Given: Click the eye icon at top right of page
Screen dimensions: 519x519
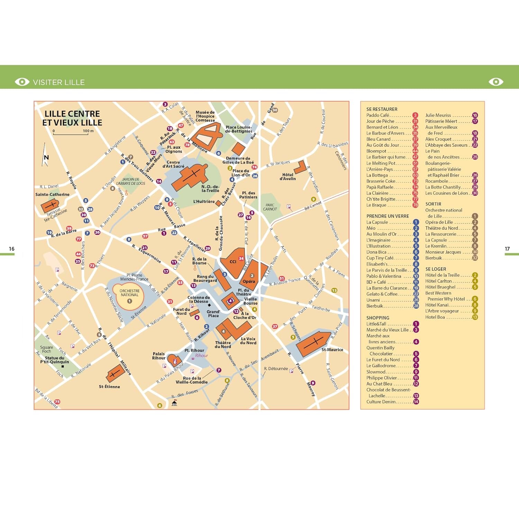Looking at the screenshot, I should coord(497,82).
